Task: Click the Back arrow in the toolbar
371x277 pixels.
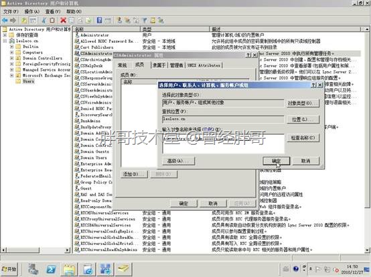Action: tap(5, 20)
